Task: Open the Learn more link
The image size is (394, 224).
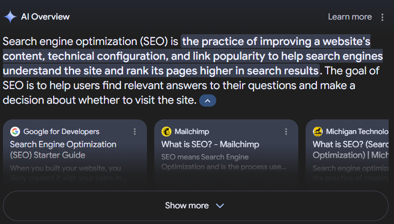Action: point(350,17)
